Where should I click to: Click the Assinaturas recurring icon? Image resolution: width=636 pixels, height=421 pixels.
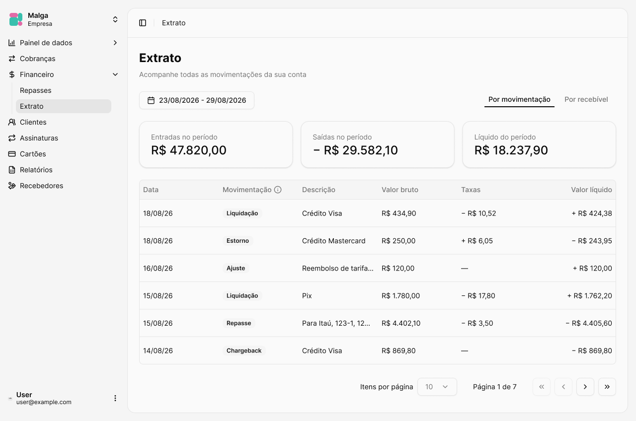(x=12, y=138)
